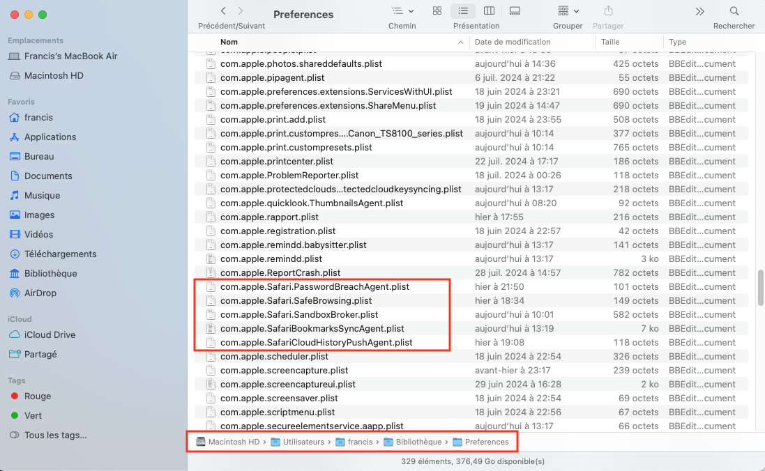Select the Rouge red tag
This screenshot has width=765, height=471.
(38, 396)
